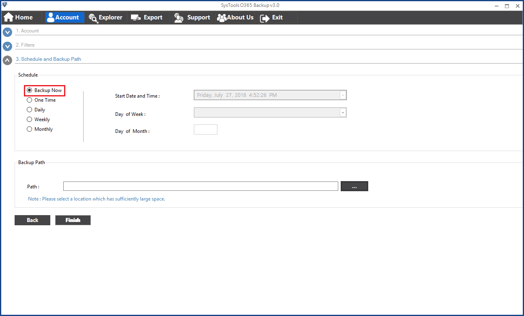The width and height of the screenshot is (524, 316).
Task: Click the Day of Month input box
Action: [x=206, y=130]
